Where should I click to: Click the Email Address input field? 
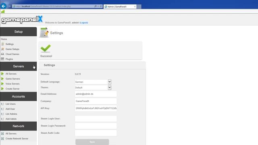coord(96,94)
